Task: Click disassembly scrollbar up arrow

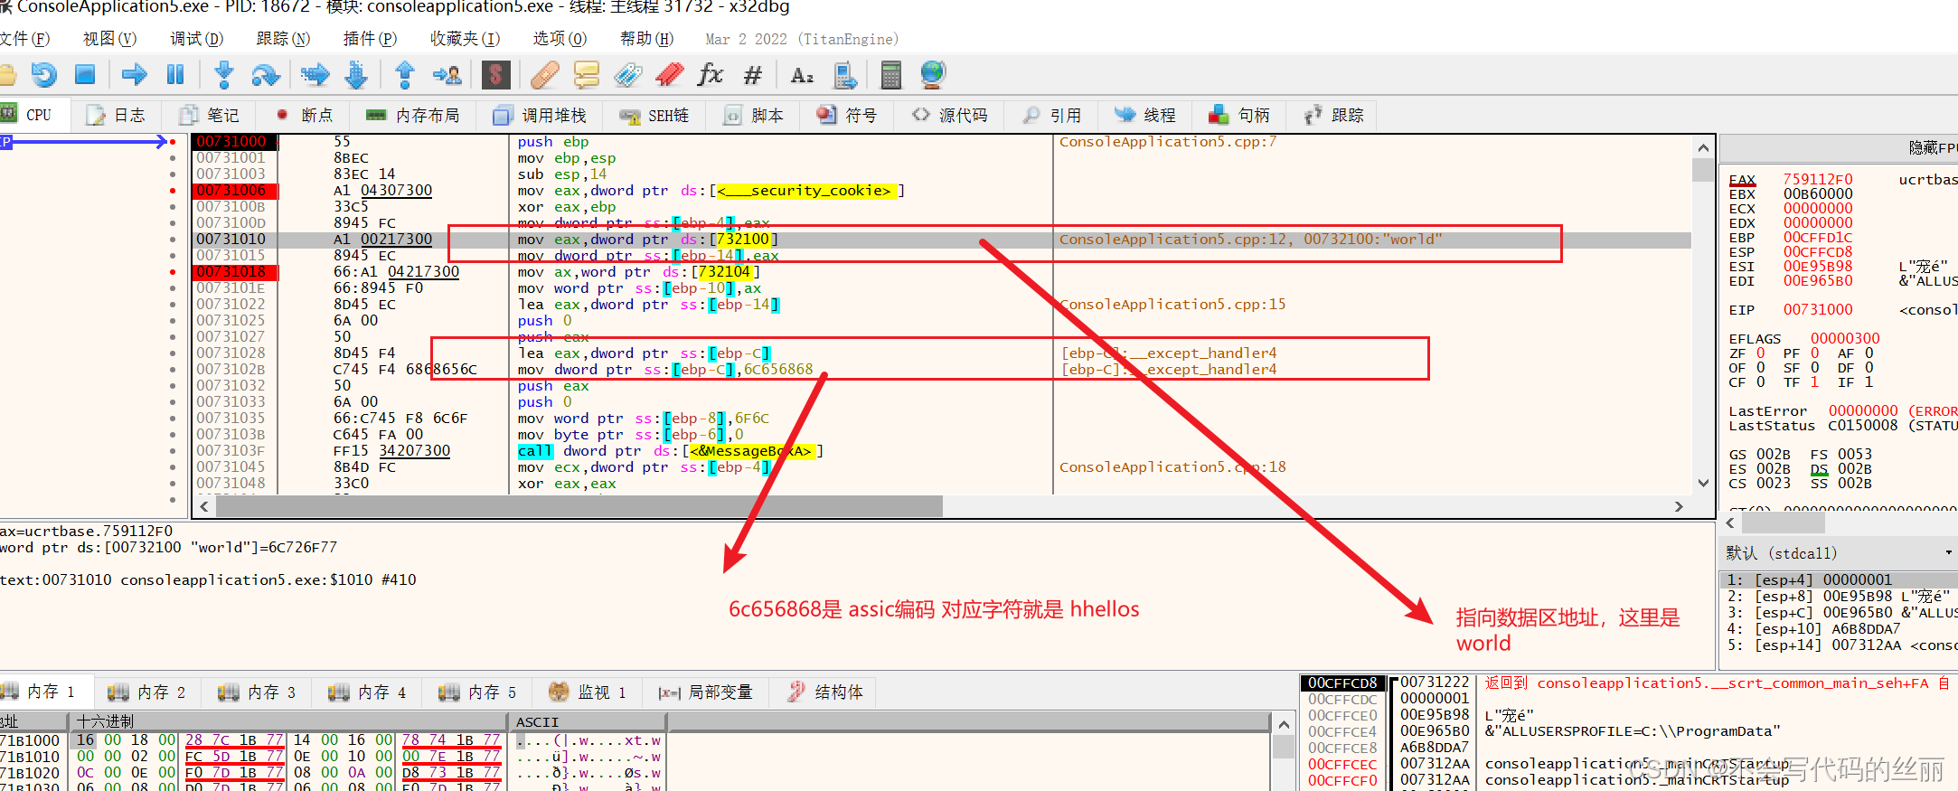Action: click(x=1703, y=148)
